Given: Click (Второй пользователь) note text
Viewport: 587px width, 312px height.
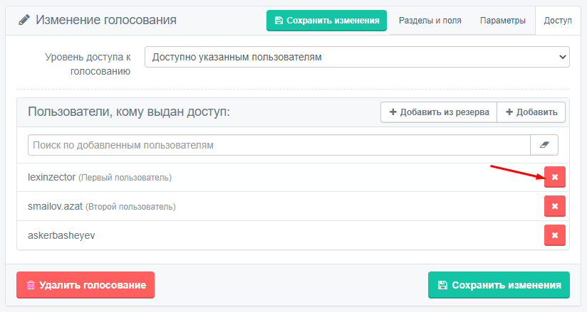Looking at the screenshot, I should tap(130, 207).
